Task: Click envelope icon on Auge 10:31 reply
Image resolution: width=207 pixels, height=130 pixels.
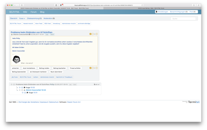Action: coord(25,93)
